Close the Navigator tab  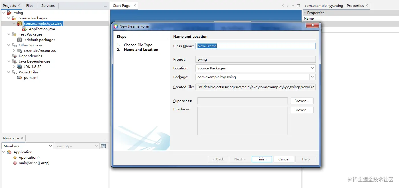[x=22, y=138]
